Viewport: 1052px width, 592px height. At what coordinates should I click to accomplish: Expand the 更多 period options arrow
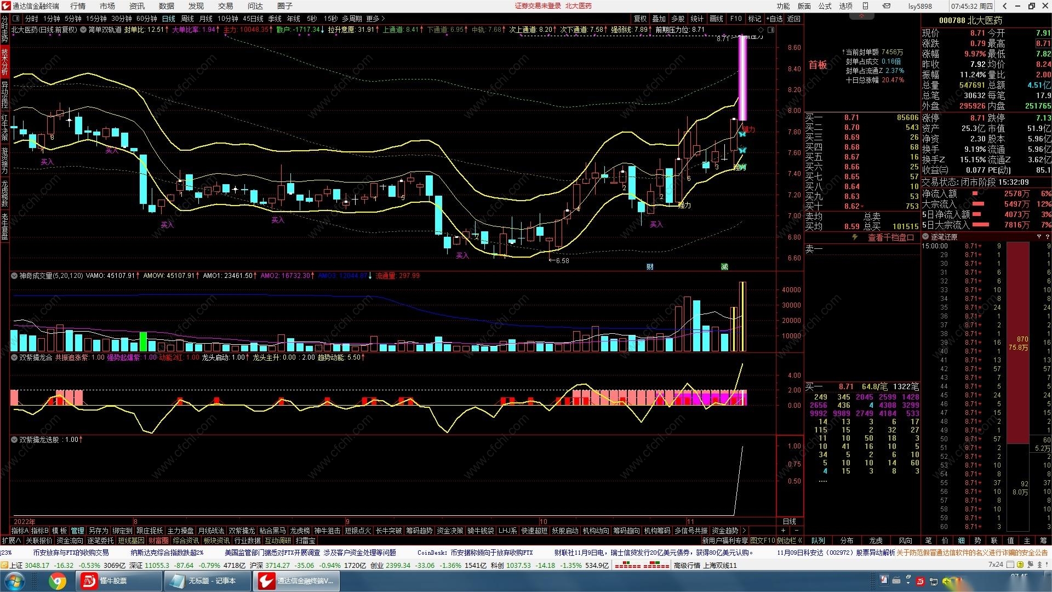pos(383,19)
